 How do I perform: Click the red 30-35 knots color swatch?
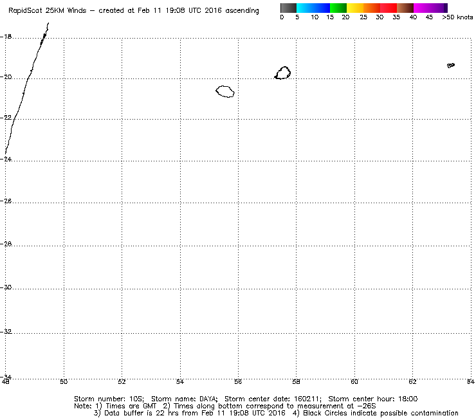[x=389, y=8]
